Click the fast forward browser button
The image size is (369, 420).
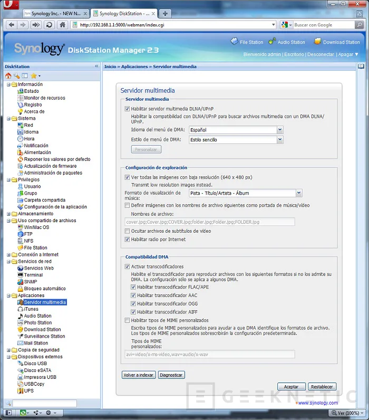36,25
